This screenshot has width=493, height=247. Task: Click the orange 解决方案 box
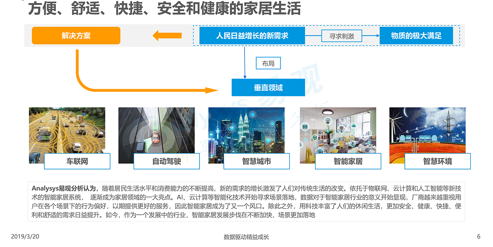(x=76, y=36)
